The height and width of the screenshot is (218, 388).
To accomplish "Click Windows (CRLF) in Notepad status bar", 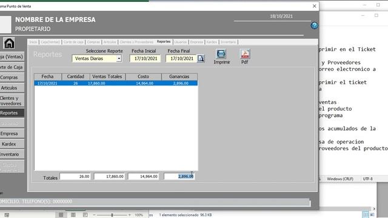I will pos(340,179).
